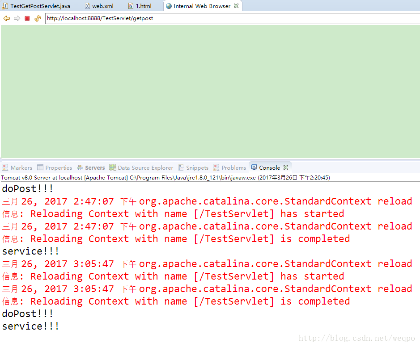Select the Console view tab

[269, 168]
